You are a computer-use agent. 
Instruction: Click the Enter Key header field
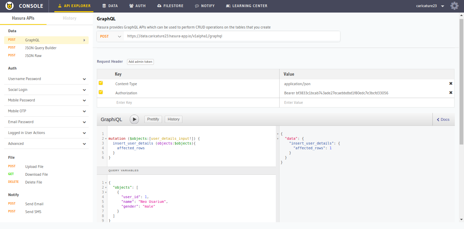tap(188, 102)
